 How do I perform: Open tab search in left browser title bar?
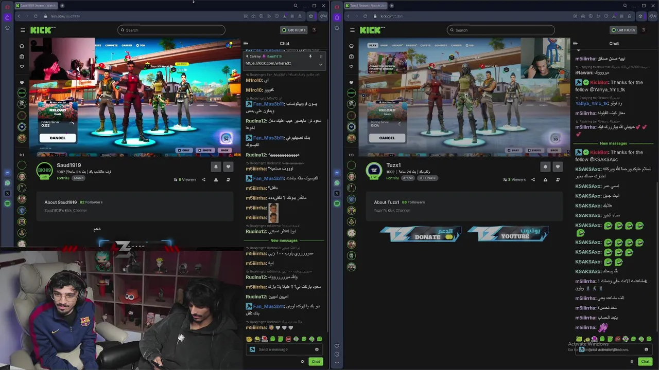coord(296,6)
